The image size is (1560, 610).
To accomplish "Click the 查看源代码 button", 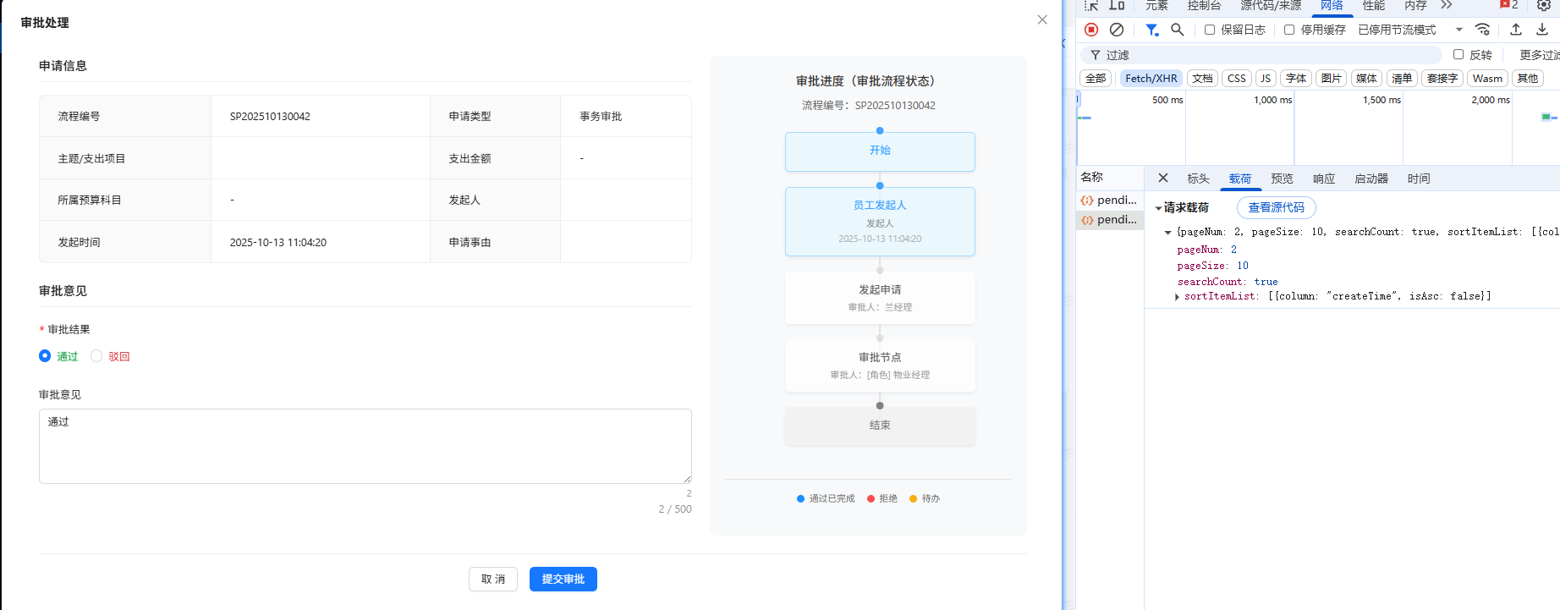I will [x=1276, y=207].
